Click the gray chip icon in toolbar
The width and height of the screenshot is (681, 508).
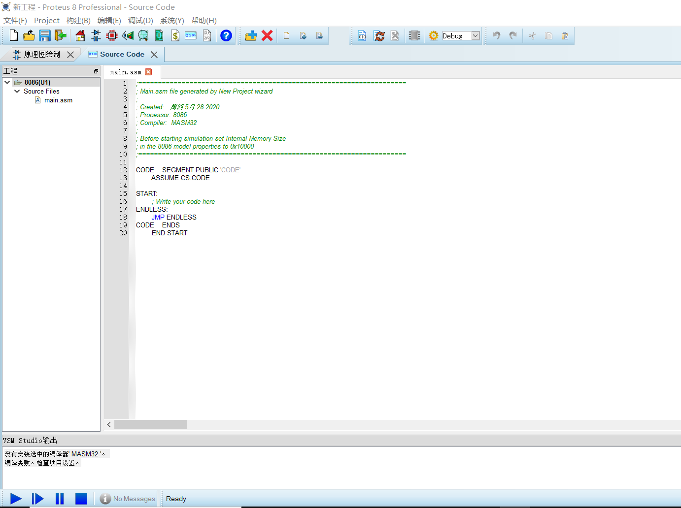(414, 35)
